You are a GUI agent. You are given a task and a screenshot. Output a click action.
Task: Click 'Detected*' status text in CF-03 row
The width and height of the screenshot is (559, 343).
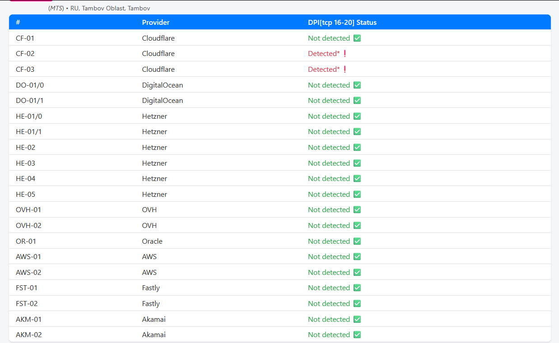324,70
